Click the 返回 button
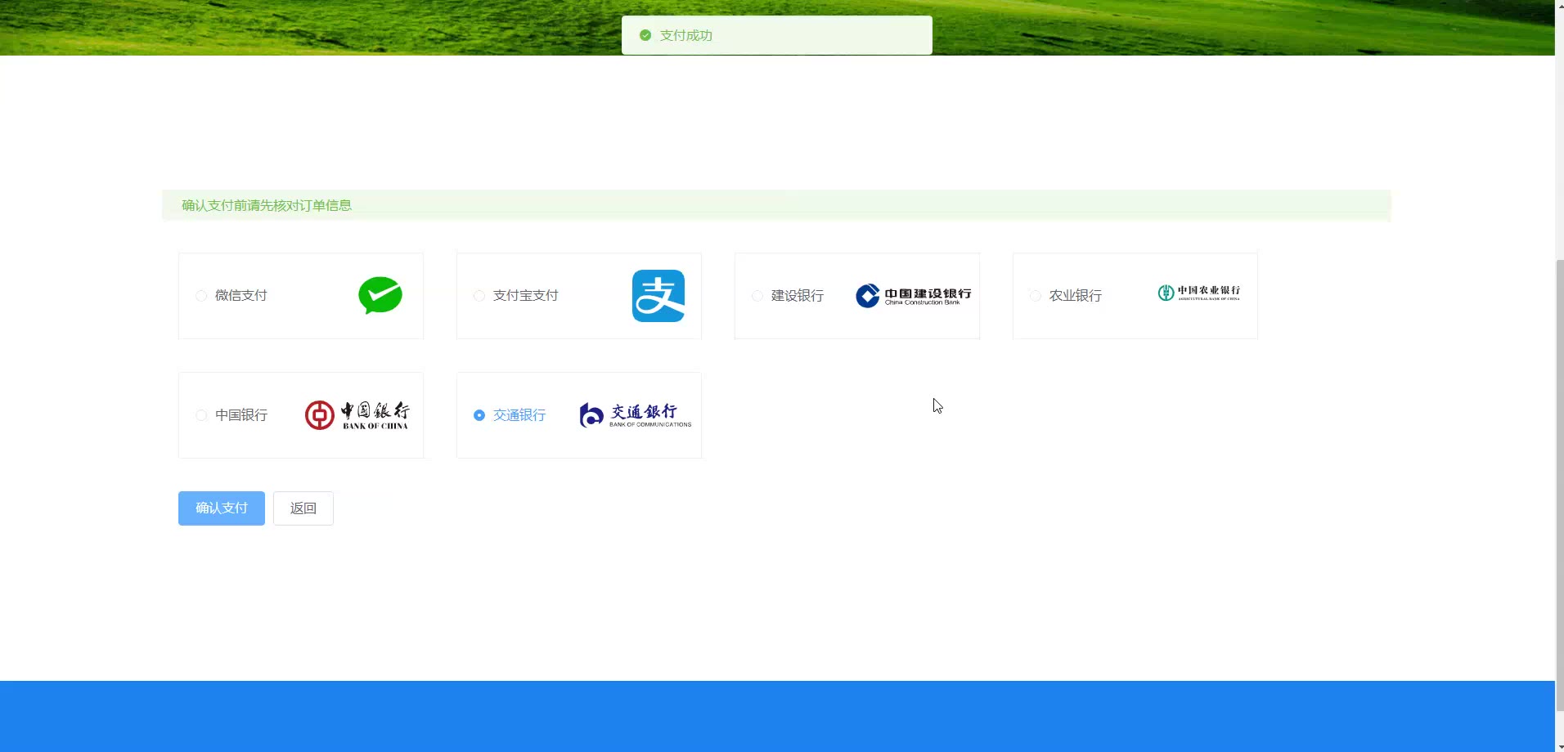Viewport: 1564px width, 752px height. (303, 508)
